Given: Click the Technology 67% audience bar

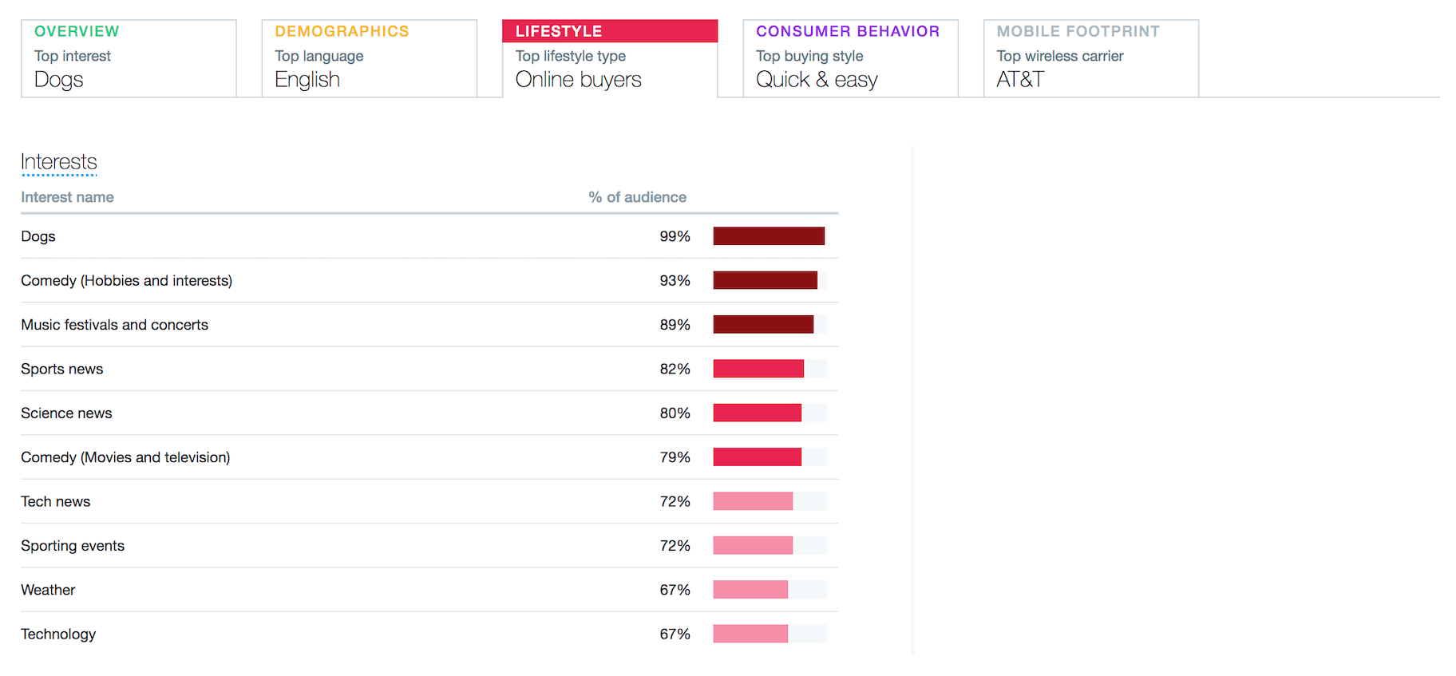Looking at the screenshot, I should click(x=750, y=634).
